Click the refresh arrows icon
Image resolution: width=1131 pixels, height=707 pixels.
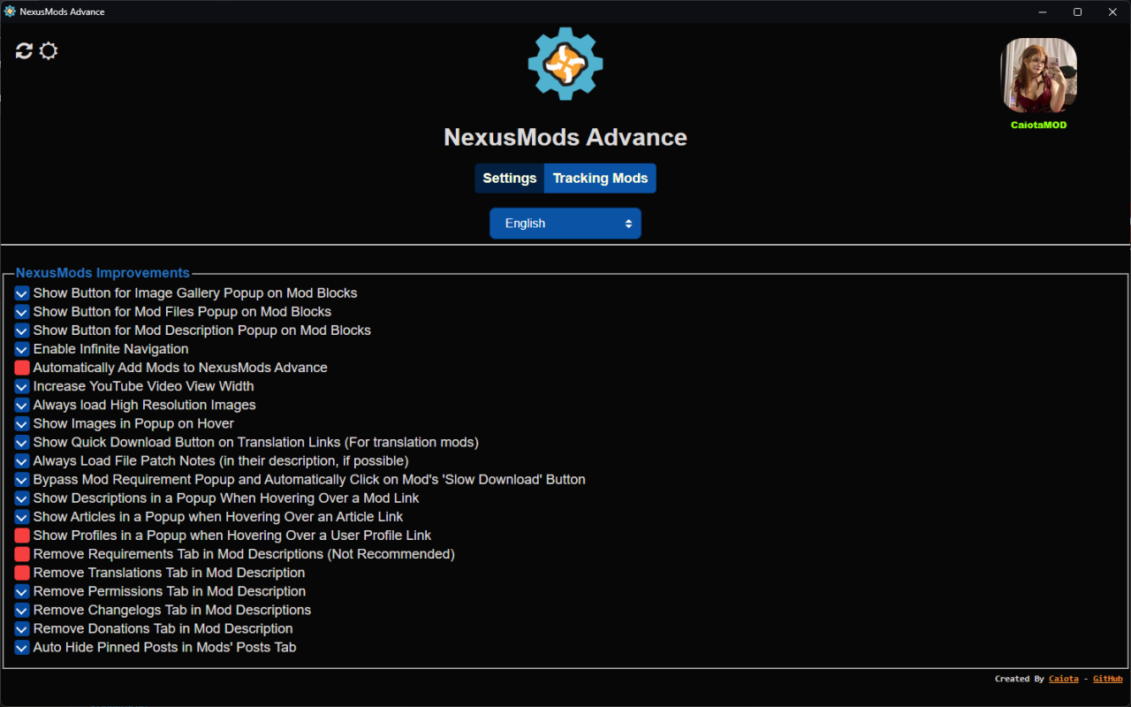pyautogui.click(x=24, y=51)
